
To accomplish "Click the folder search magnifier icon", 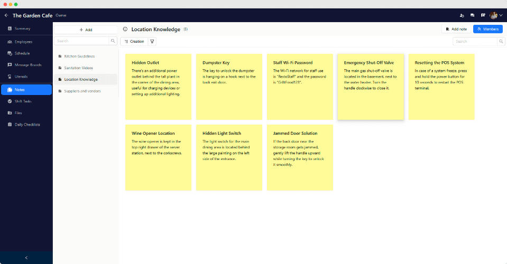I will 113,41.
